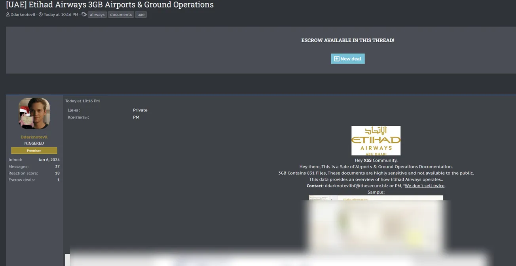Image resolution: width=516 pixels, height=266 pixels.
Task: Follow the "We don't sell twice" link
Action: tap(424, 186)
